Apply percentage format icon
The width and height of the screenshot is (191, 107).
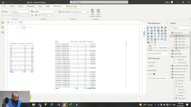(36, 15)
